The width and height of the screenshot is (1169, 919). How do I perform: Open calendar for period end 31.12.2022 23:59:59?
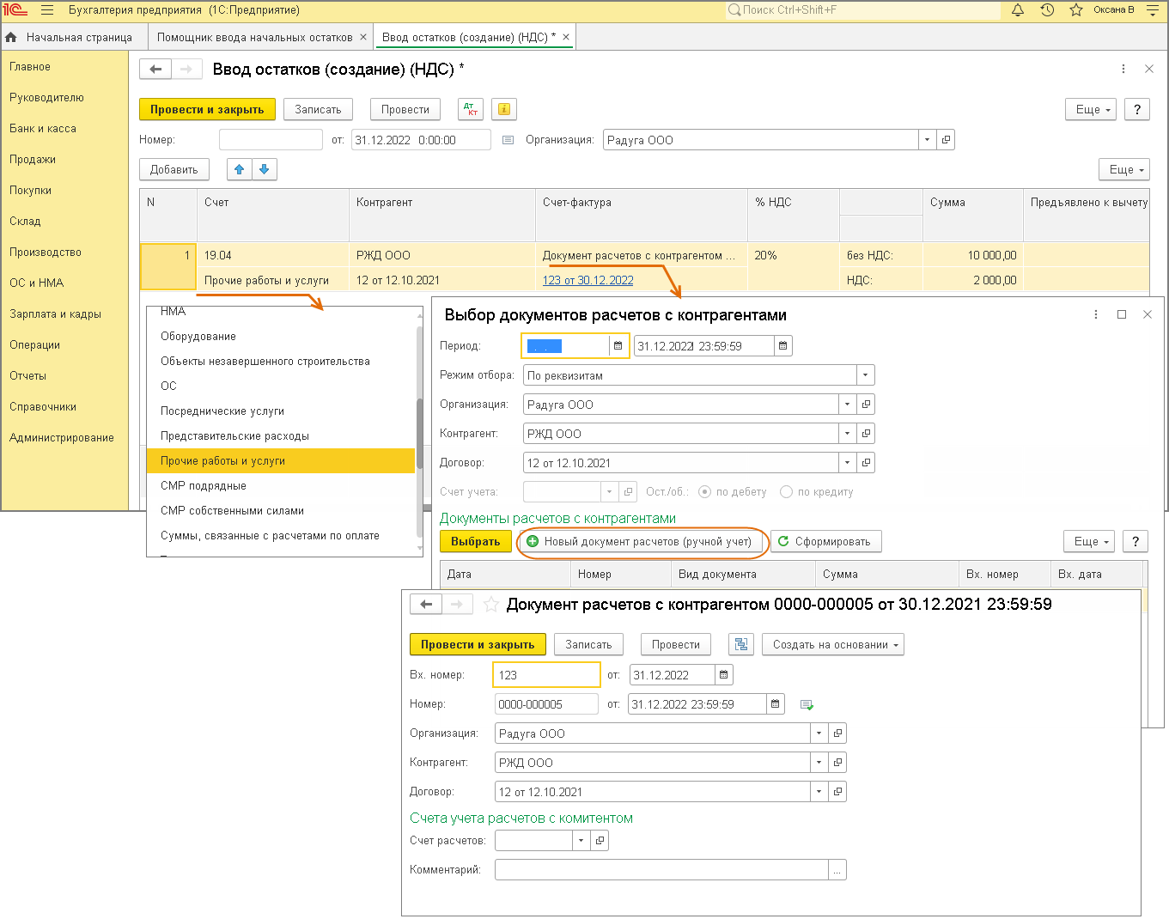click(782, 346)
